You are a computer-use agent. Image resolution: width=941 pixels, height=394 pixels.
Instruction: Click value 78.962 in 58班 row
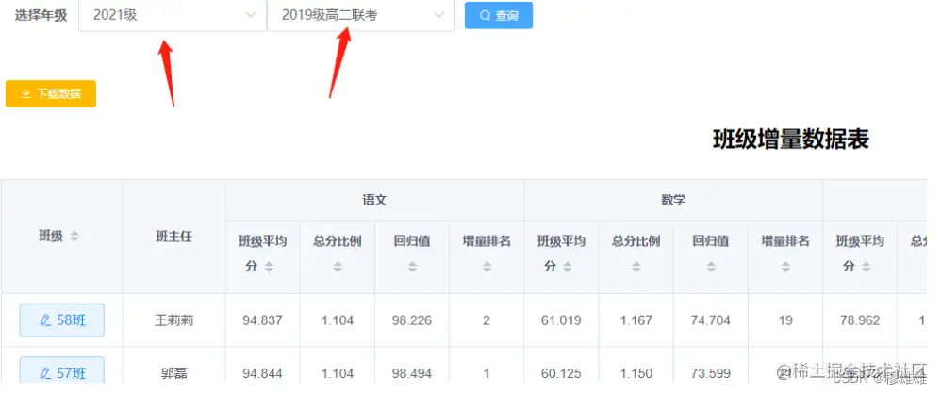pos(860,320)
